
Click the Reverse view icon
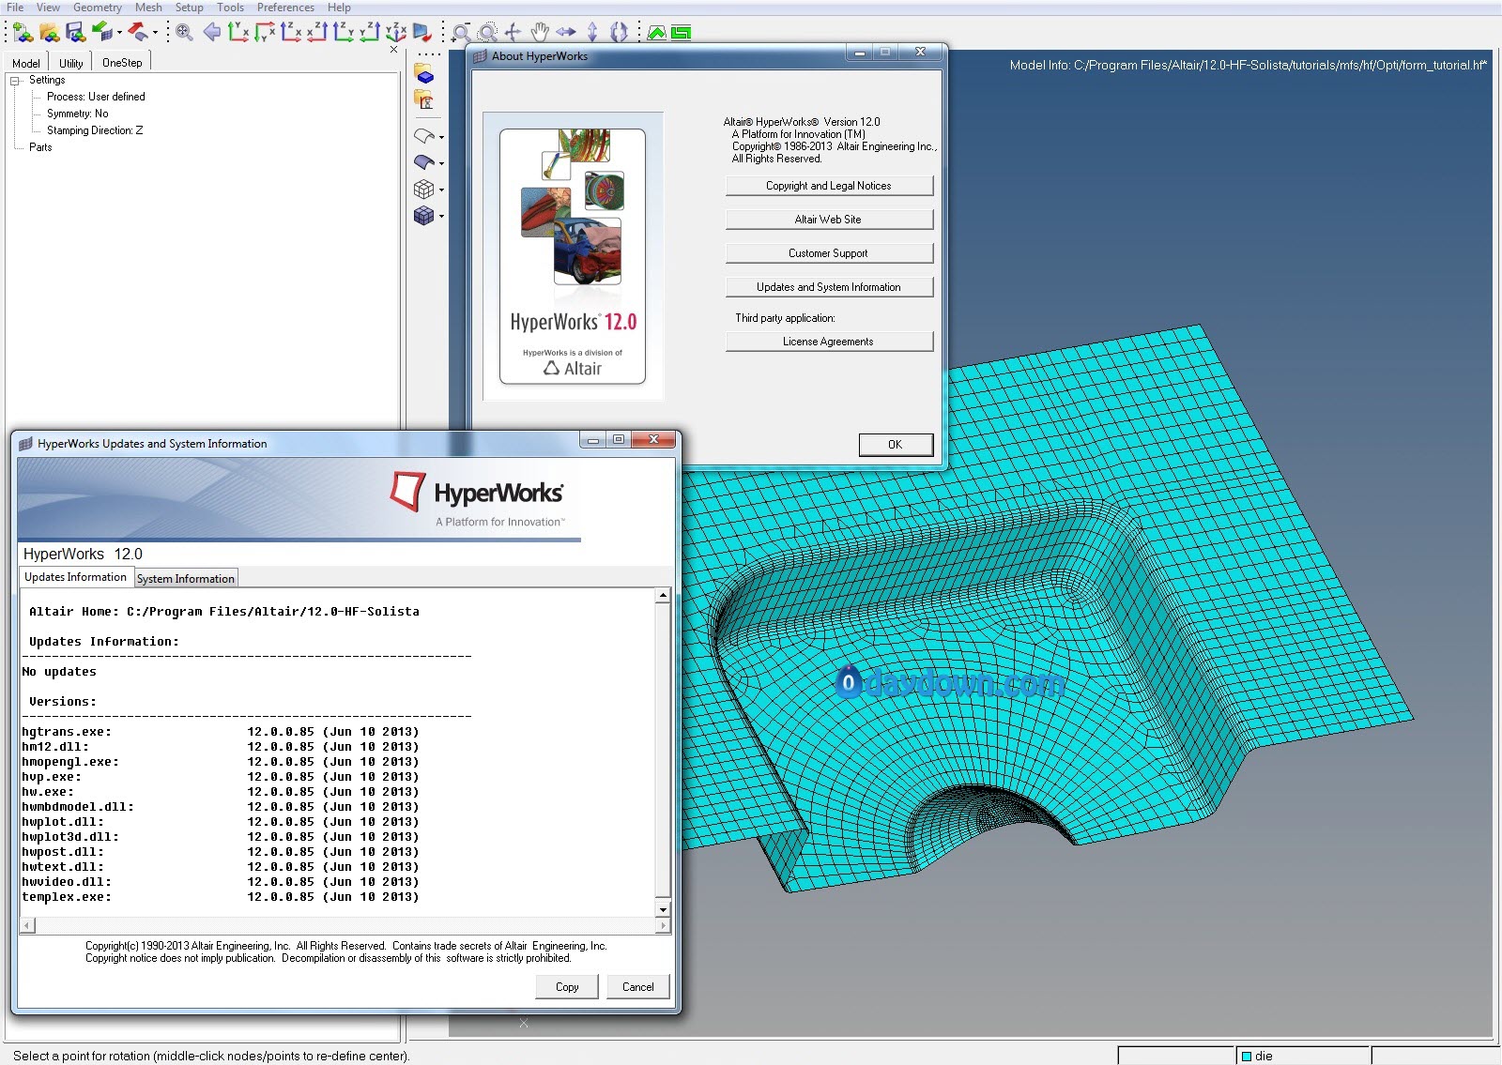click(422, 33)
